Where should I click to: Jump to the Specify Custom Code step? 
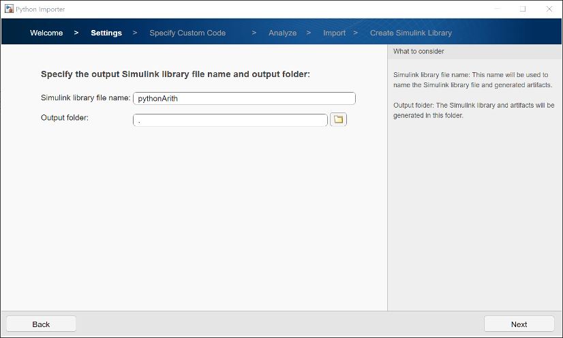coord(187,33)
